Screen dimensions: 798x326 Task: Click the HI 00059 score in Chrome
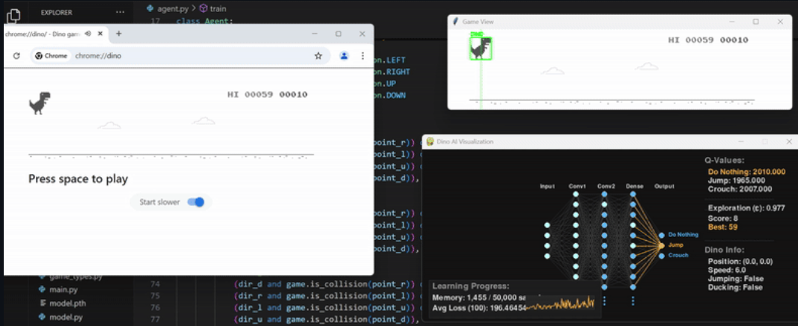(x=250, y=95)
